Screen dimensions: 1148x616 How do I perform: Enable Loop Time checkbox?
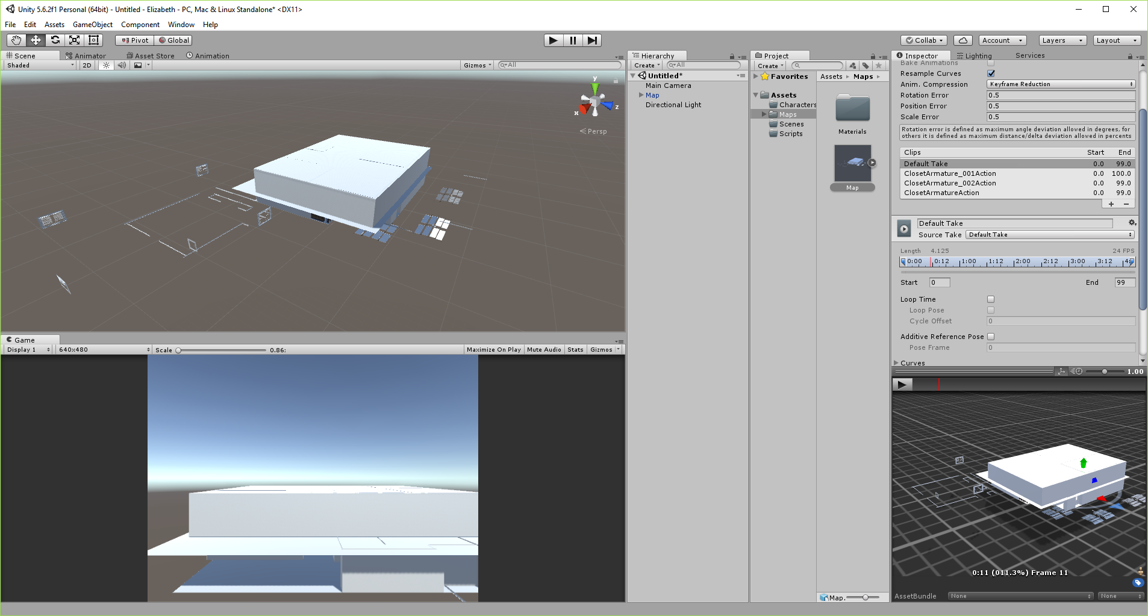coord(991,299)
